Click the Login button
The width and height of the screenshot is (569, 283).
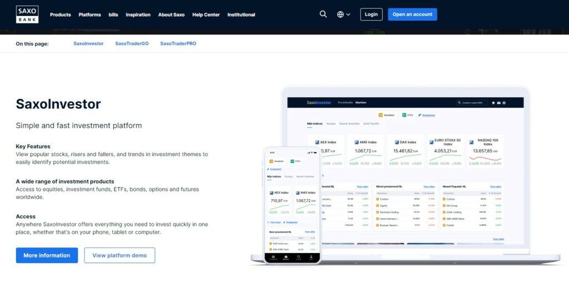pos(371,14)
